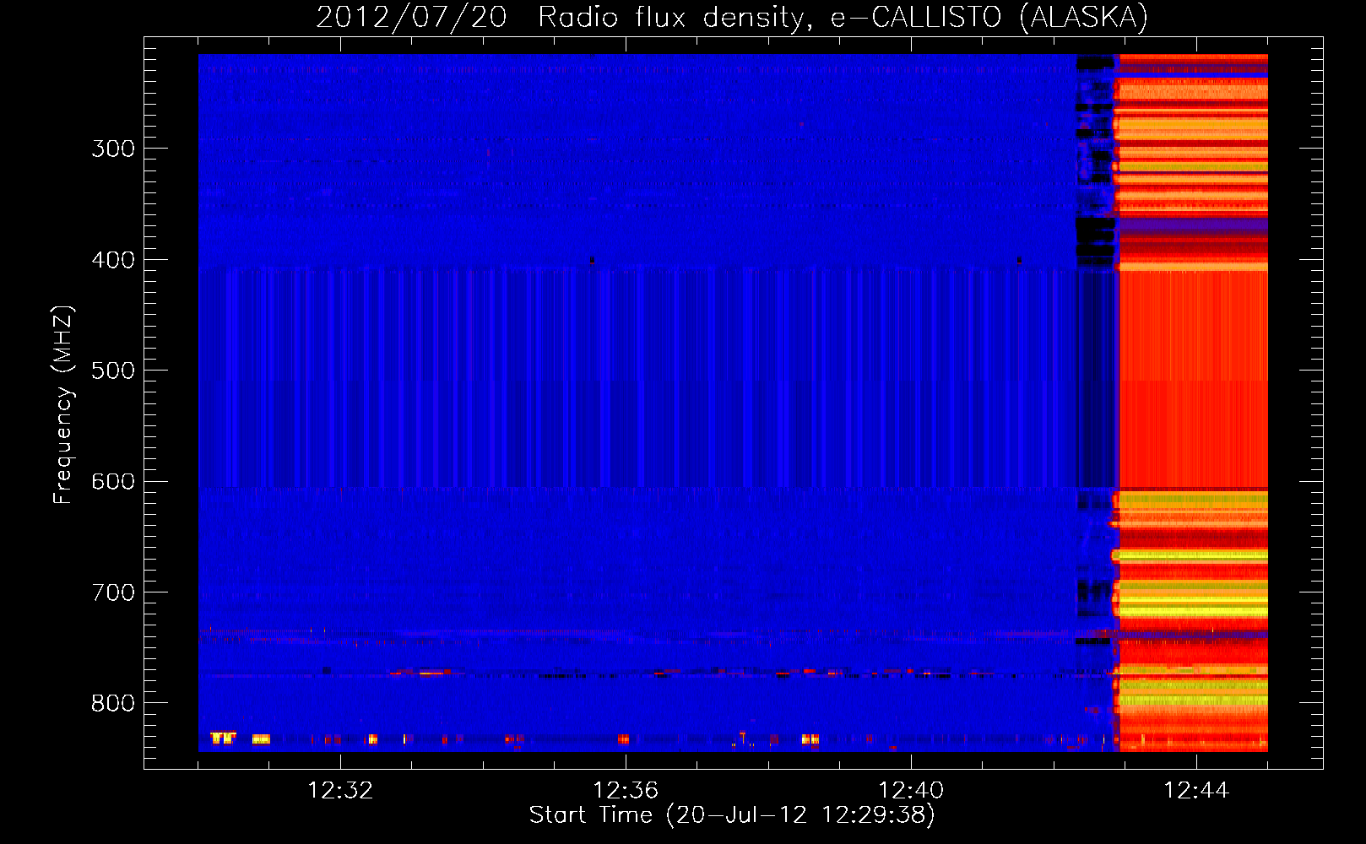Image resolution: width=1366 pixels, height=844 pixels.
Task: Click the 12:32 time tick label
Action: coord(340,791)
